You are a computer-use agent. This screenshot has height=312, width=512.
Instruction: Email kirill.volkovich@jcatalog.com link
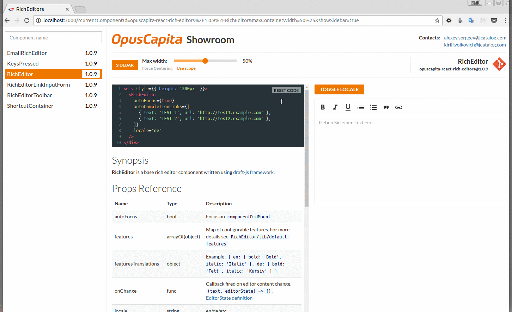[x=475, y=45]
